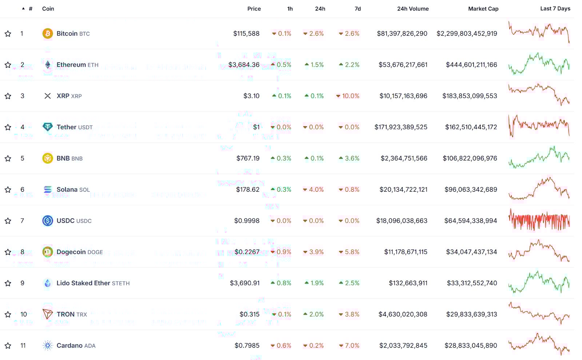This screenshot has height=360, width=582.
Task: Open Tether's 7-day sparkline chart
Action: 539,126
